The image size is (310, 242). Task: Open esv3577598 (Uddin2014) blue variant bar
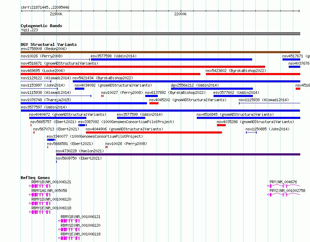pos(171,59)
